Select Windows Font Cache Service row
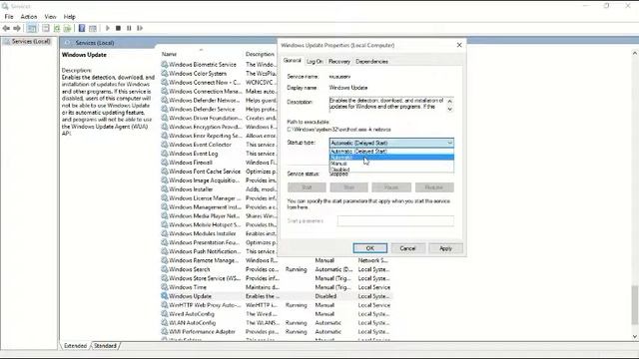639x359 pixels. tap(219, 172)
